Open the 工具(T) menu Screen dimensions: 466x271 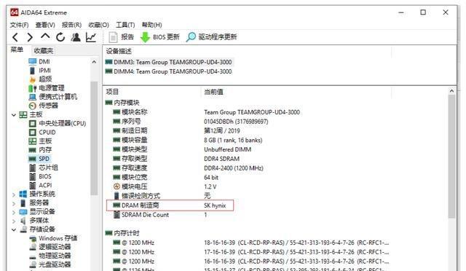pos(125,25)
